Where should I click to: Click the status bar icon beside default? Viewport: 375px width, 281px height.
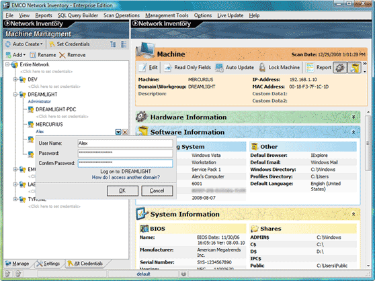183,274
